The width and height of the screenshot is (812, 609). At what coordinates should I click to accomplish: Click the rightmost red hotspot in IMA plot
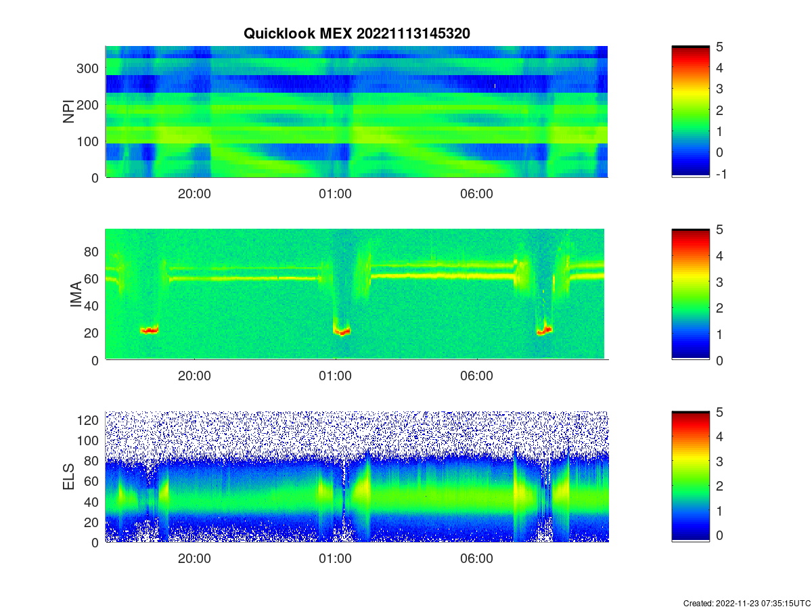click(544, 331)
